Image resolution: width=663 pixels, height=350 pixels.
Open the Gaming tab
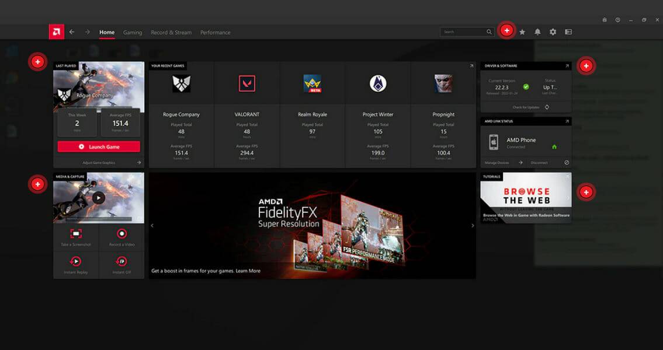pyautogui.click(x=133, y=33)
